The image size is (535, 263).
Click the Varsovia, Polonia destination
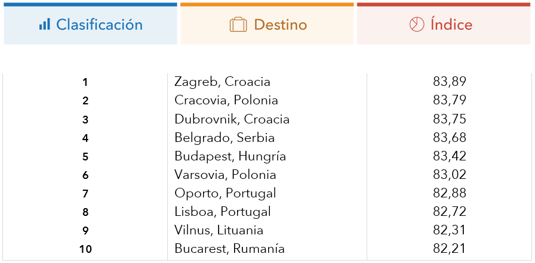[225, 175]
